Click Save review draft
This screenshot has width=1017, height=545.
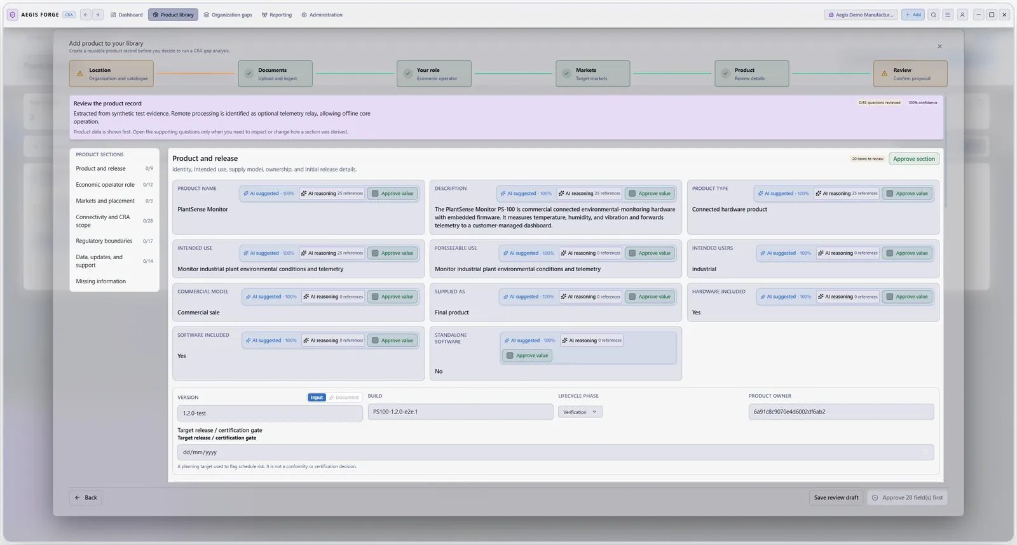836,498
